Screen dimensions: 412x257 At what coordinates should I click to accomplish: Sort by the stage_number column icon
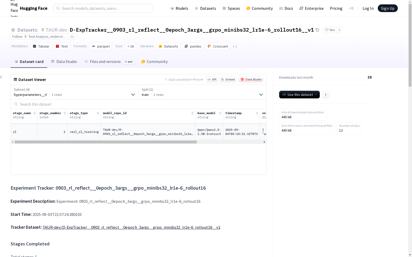(65, 113)
